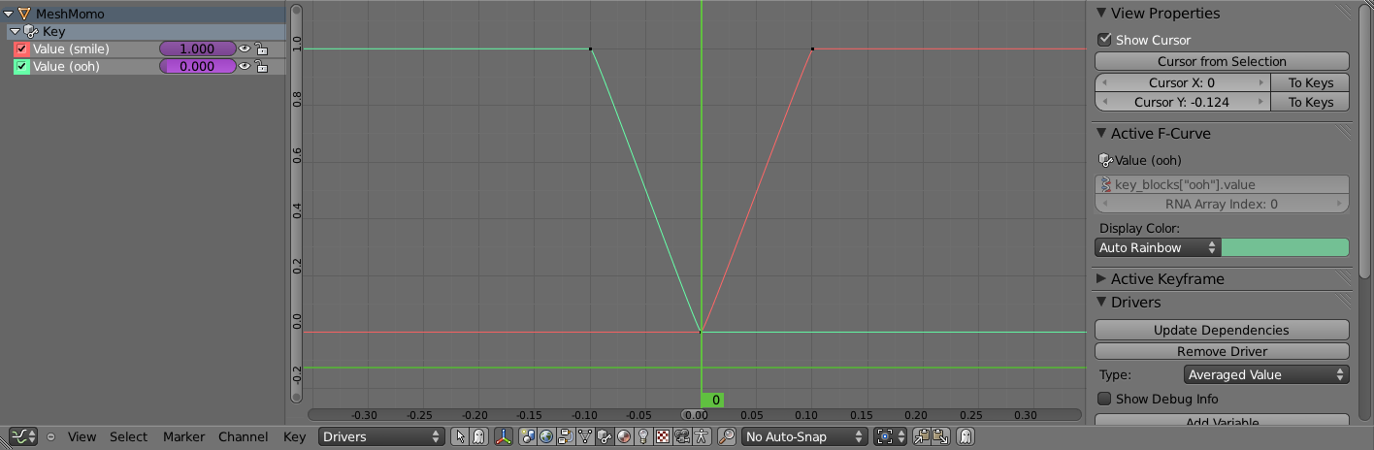Toggle the armature figure filter icon
This screenshot has height=450, width=1374.
click(x=701, y=436)
